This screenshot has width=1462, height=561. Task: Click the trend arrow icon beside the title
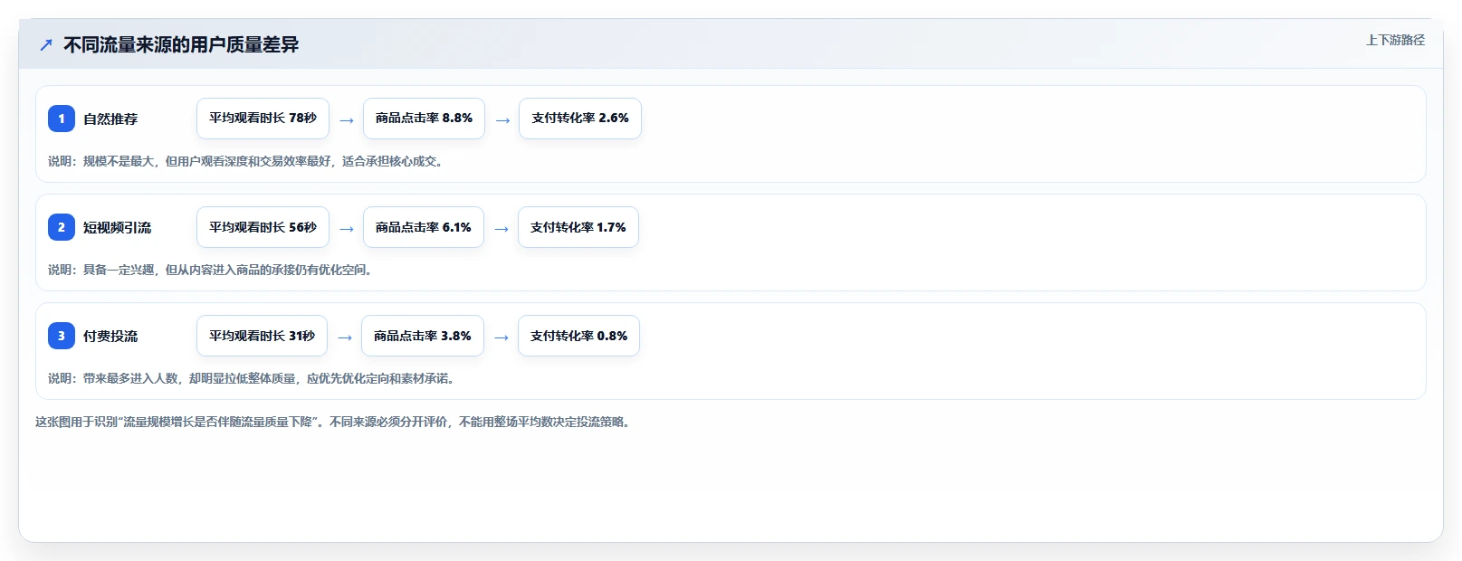[46, 44]
